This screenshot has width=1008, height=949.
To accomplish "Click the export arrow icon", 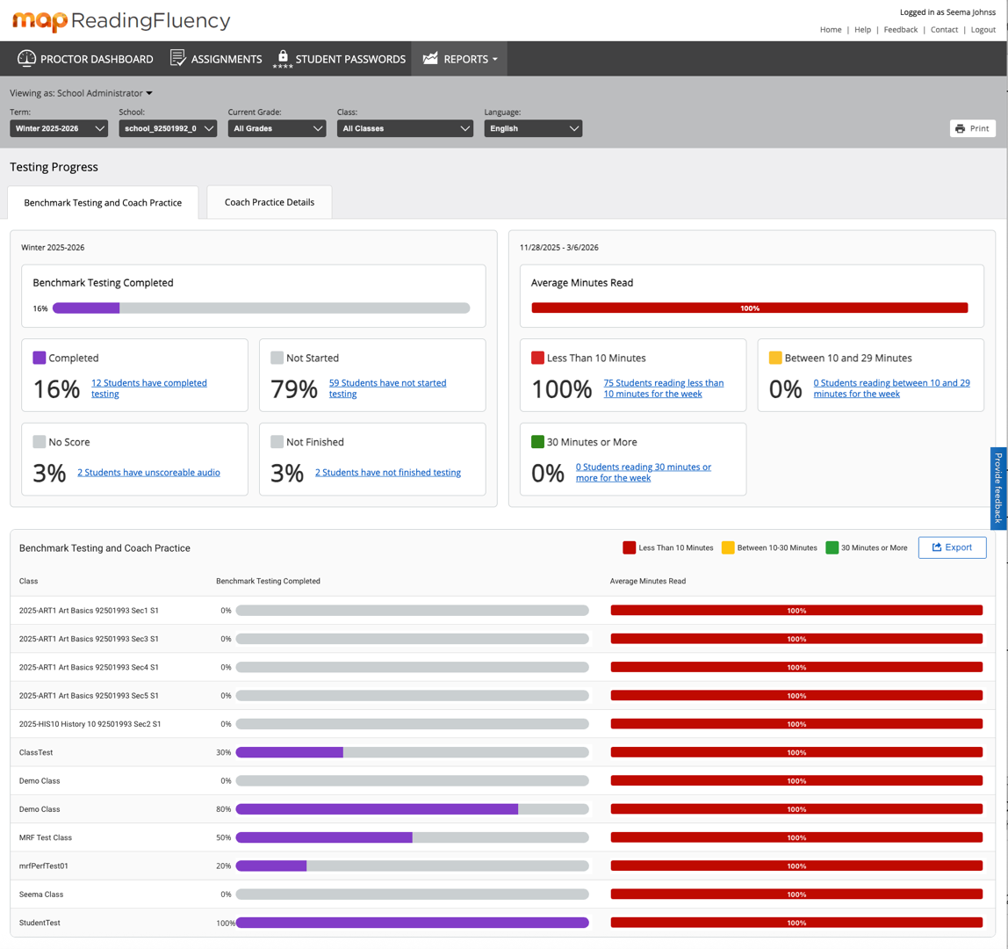I will 937,547.
